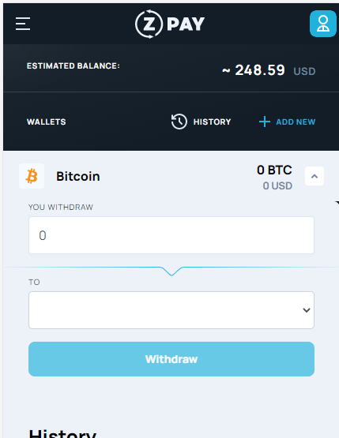Viewport: 339px width, 438px height.
Task: Click the 0 BTC balance
Action: (x=274, y=170)
